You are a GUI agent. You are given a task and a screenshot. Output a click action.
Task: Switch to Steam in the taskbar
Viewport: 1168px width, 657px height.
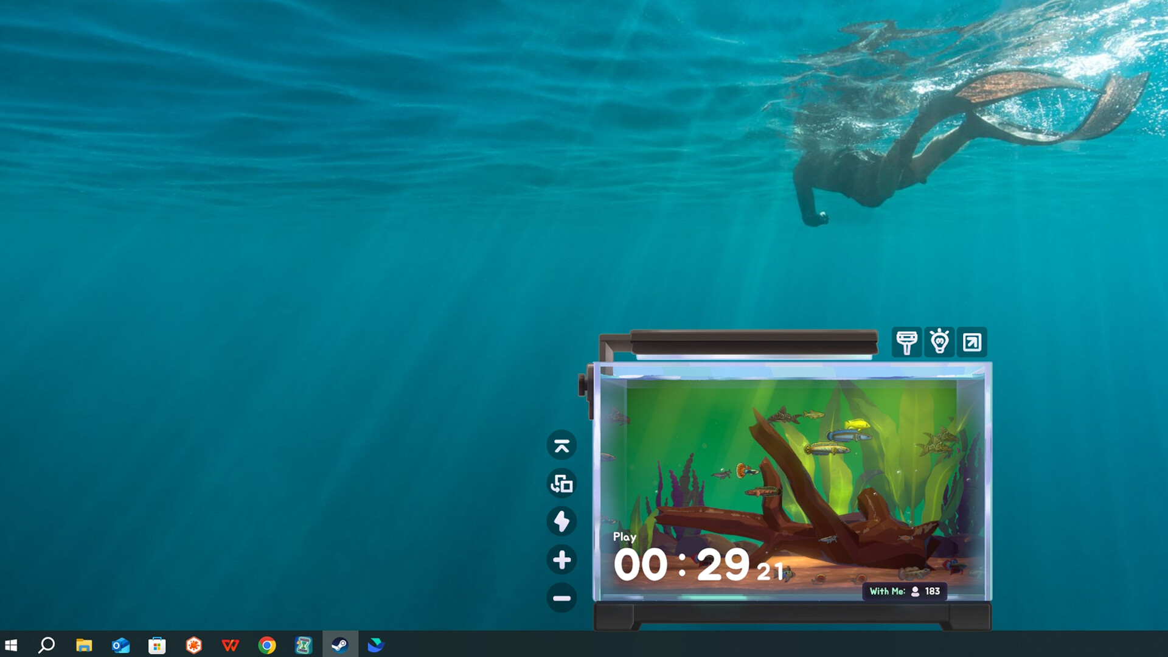(339, 645)
